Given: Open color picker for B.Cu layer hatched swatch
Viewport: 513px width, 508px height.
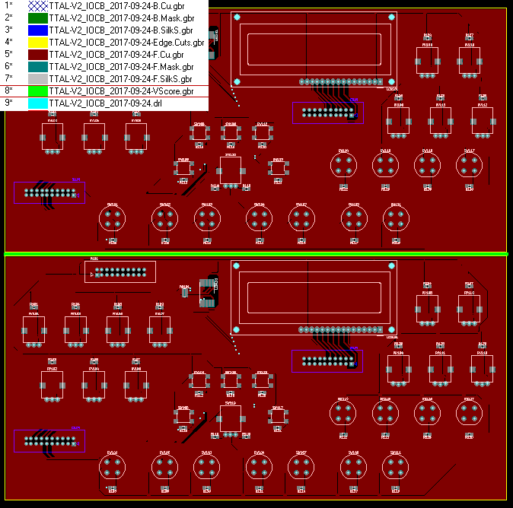Looking at the screenshot, I should click(x=38, y=6).
